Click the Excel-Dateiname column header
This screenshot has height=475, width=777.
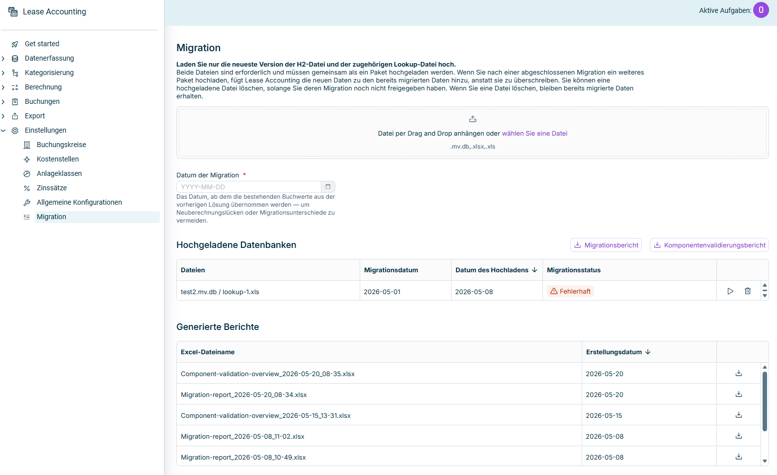click(379, 352)
